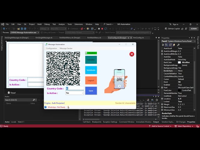Click the notifications bell in status bar
The image size is (200, 150).
click(197, 126)
